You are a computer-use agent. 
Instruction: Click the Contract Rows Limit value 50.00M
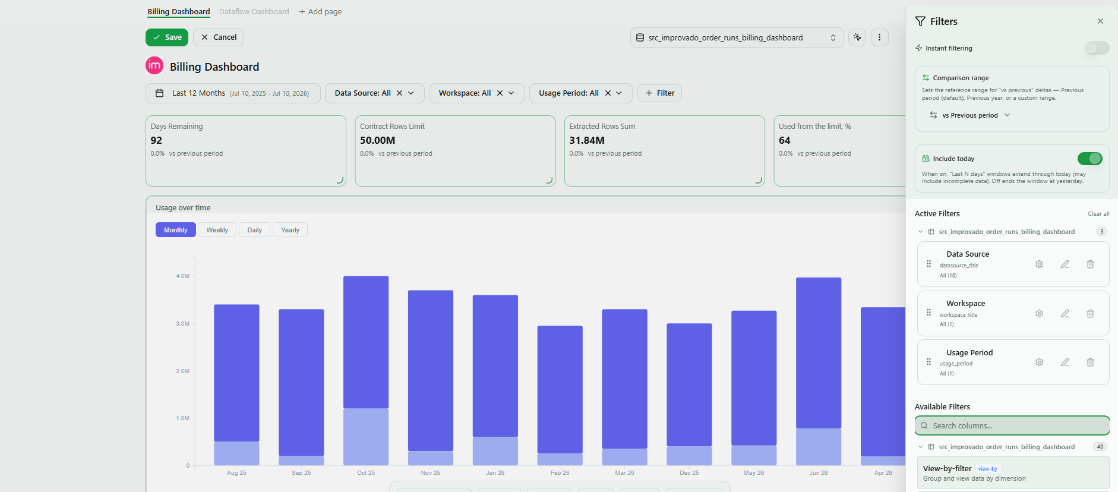pos(378,140)
